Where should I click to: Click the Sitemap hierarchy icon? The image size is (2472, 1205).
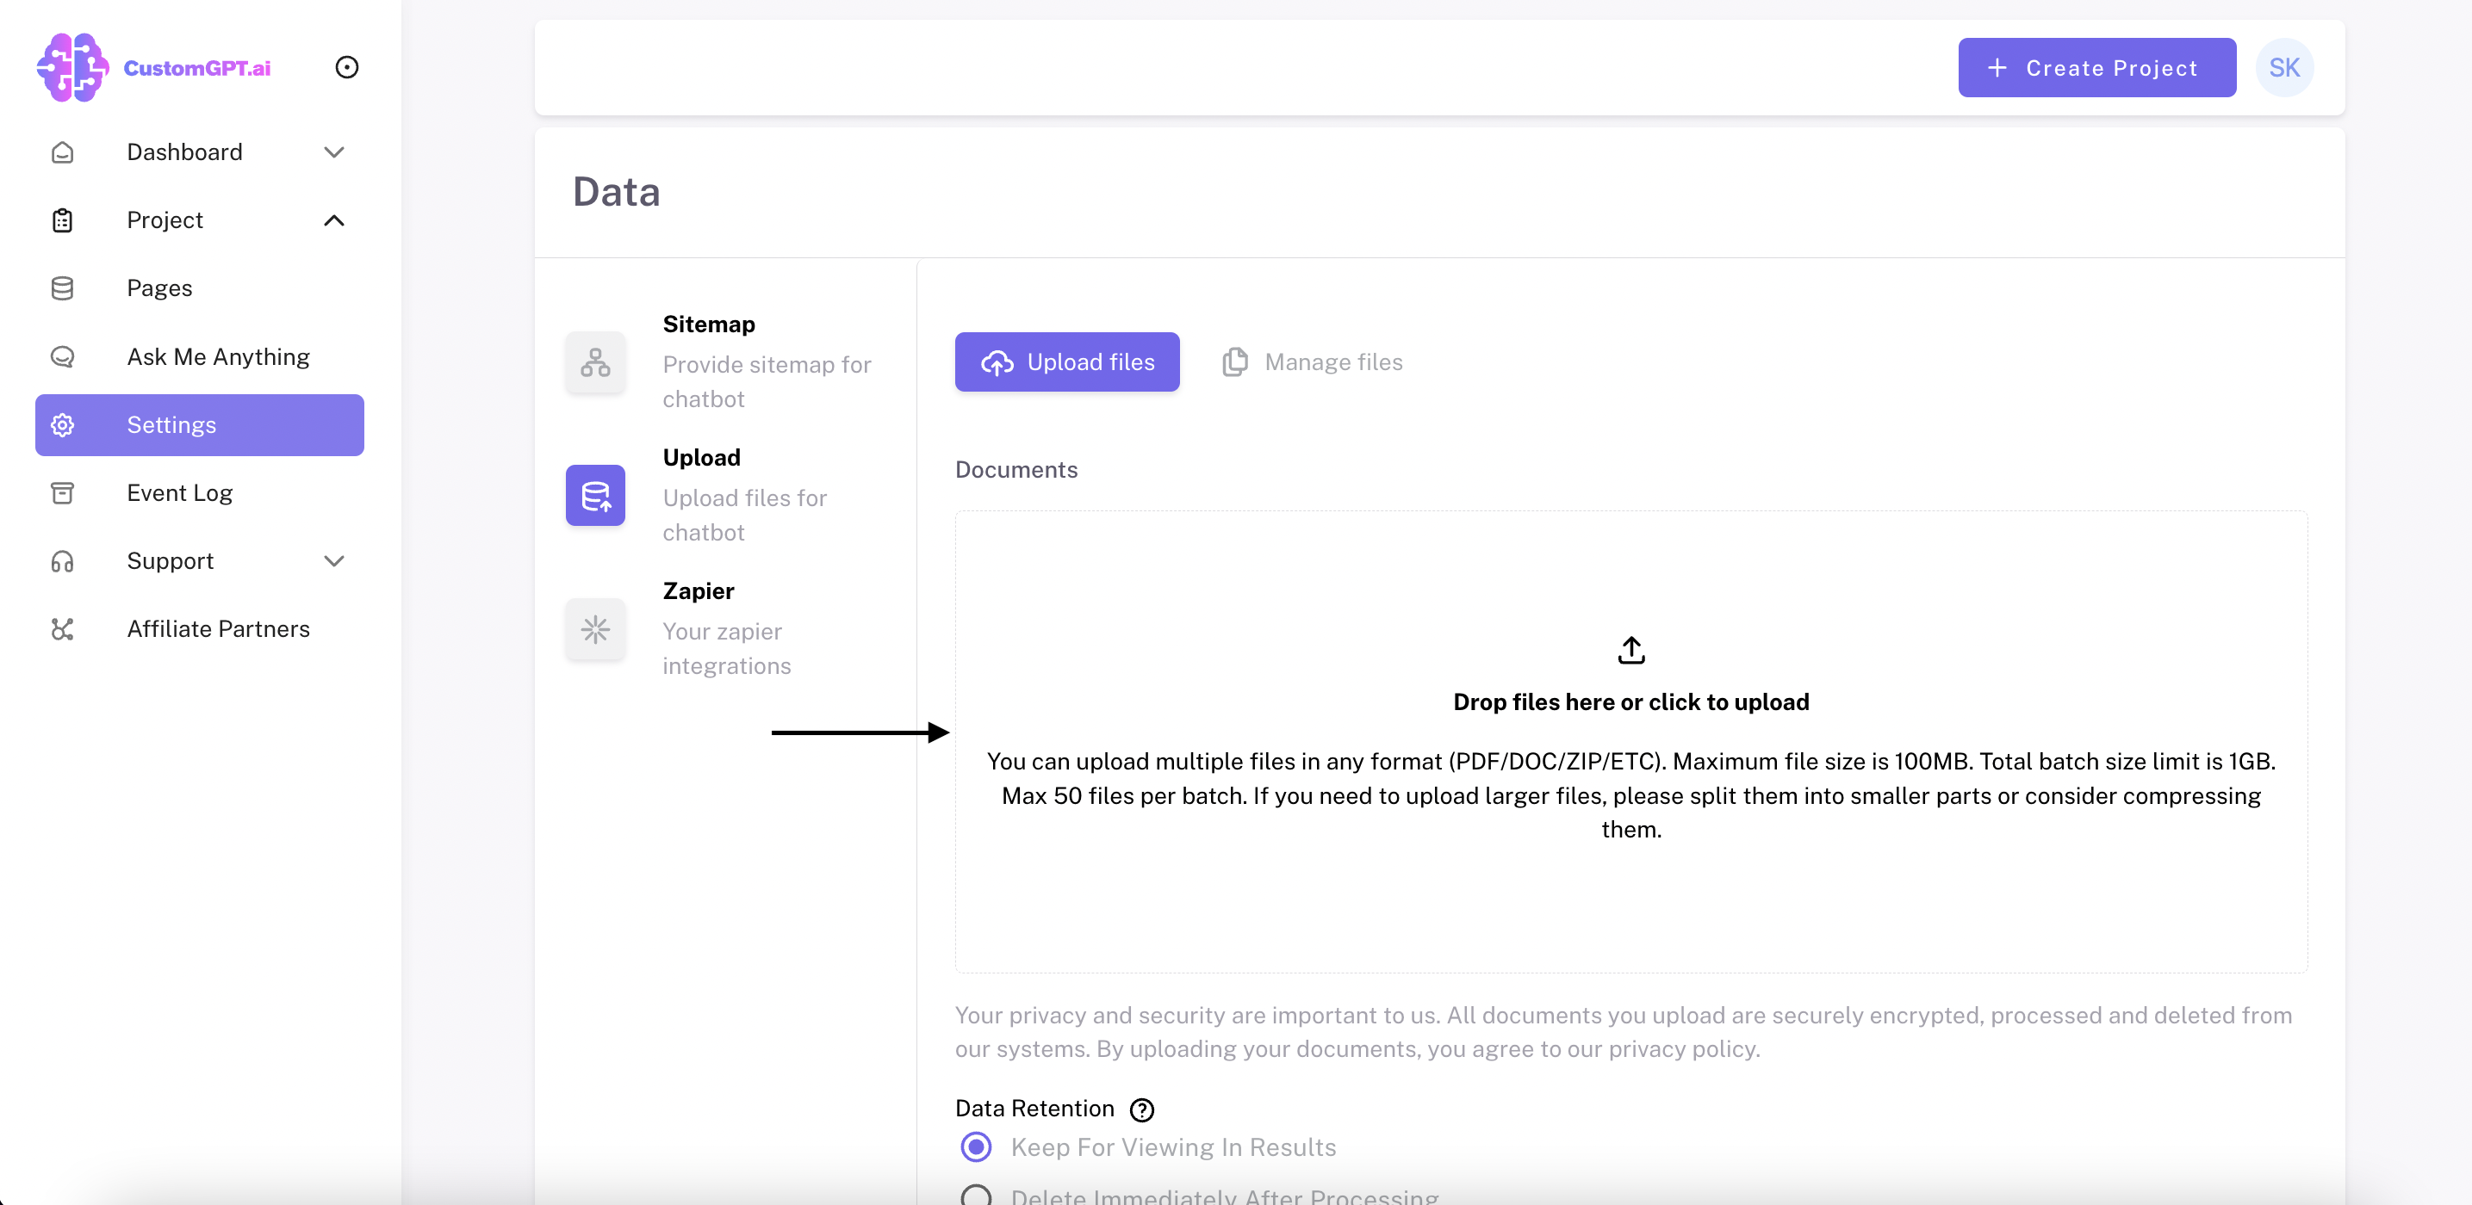(x=595, y=362)
